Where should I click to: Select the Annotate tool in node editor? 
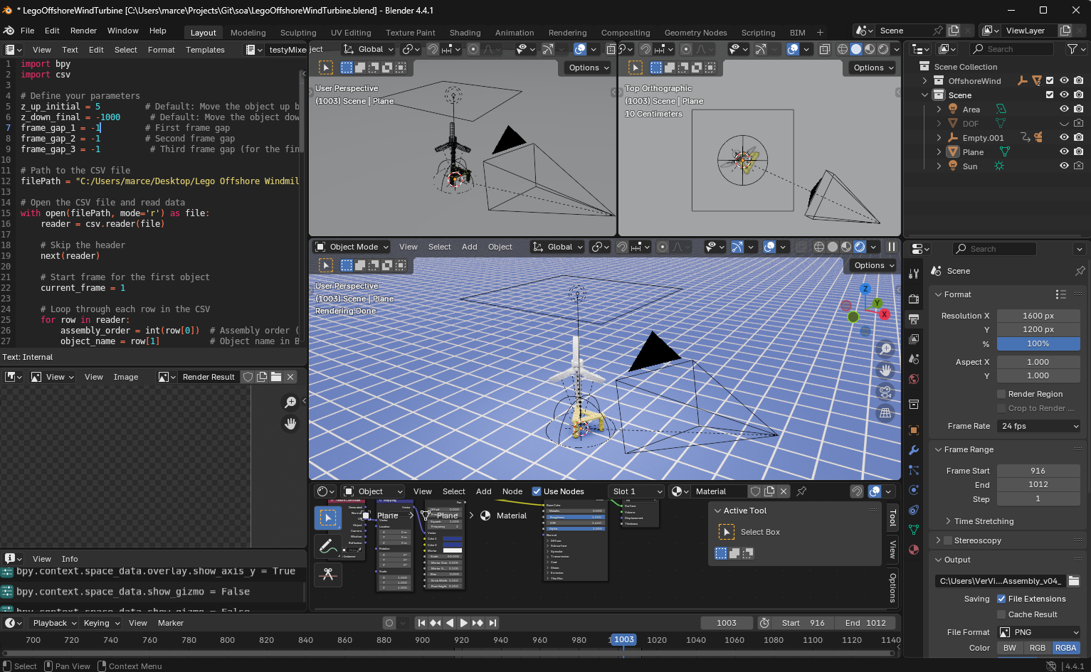[x=327, y=546]
